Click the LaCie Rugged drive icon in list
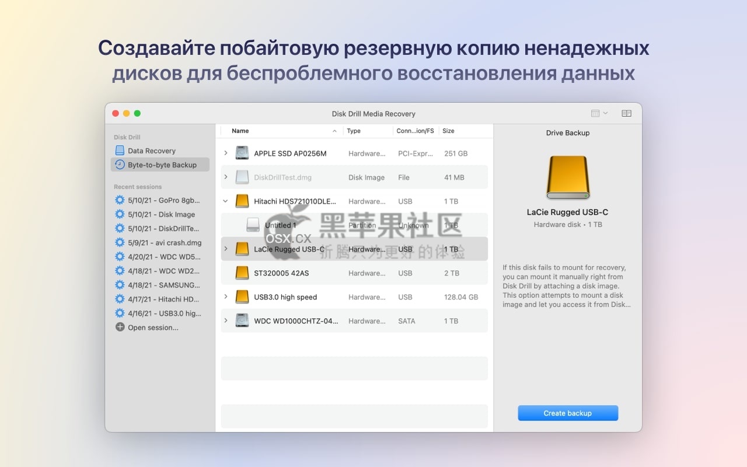 click(x=242, y=249)
